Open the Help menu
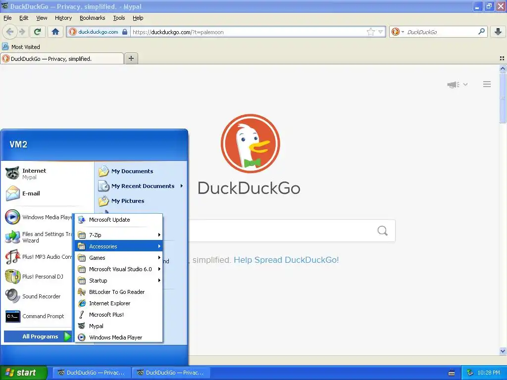This screenshot has height=380, width=507. click(138, 18)
